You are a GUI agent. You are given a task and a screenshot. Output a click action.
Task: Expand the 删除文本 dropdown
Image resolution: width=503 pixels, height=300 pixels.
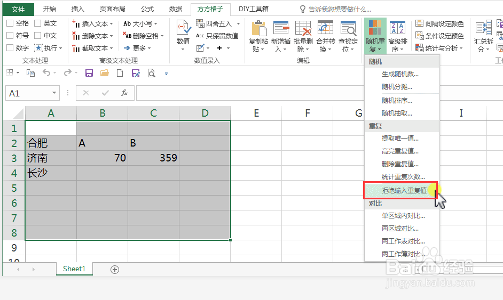pyautogui.click(x=111, y=36)
